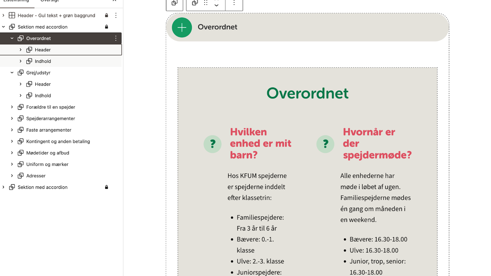Expand Indhold under the Overordnet group
Image resolution: width=491 pixels, height=276 pixels.
click(x=21, y=61)
